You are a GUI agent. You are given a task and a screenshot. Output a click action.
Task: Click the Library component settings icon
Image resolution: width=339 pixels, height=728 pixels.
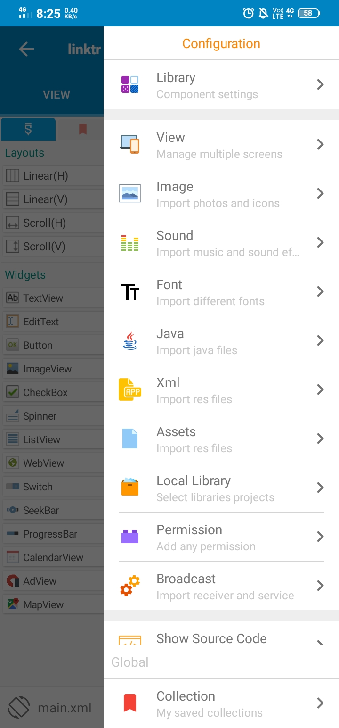coord(130,85)
